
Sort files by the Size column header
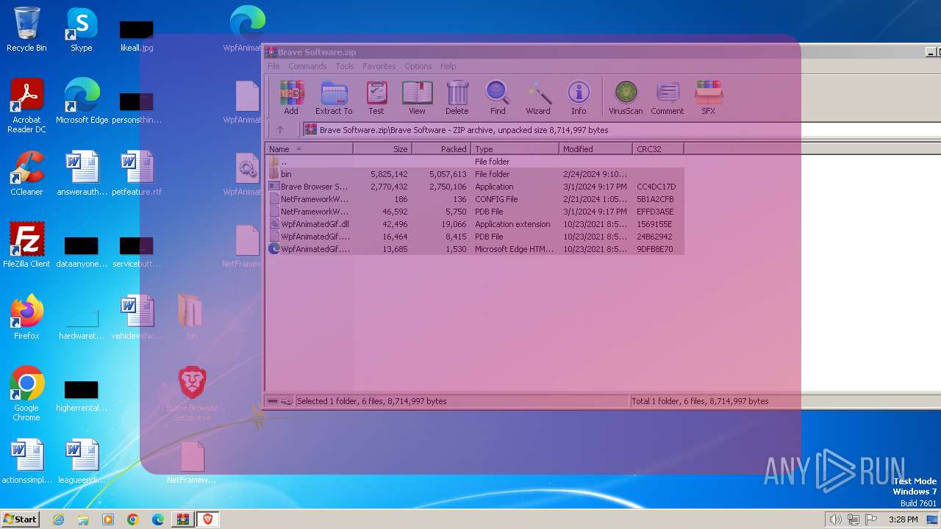coord(382,149)
